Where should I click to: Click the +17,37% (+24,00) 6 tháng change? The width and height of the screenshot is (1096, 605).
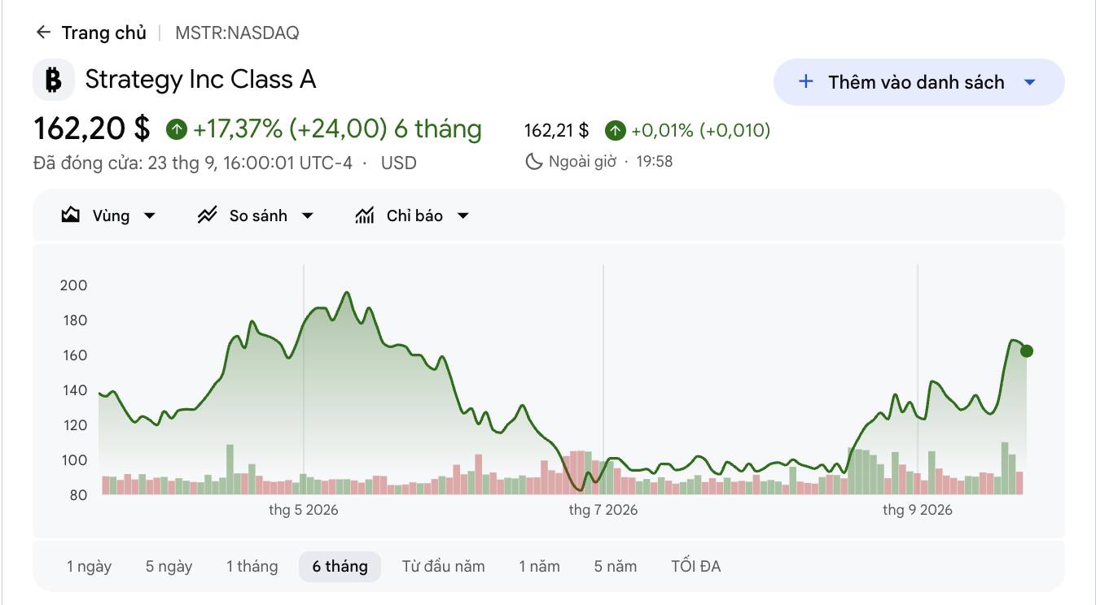coord(337,128)
